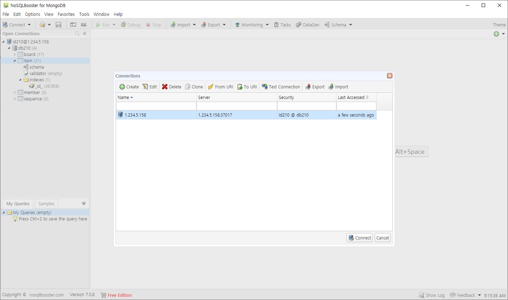The height and width of the screenshot is (300, 508).
Task: Click the Server filter input field
Action: 237,106
